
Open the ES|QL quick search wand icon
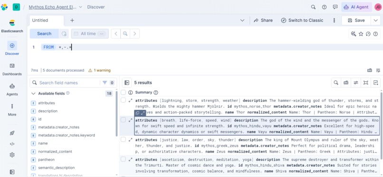click(x=354, y=34)
